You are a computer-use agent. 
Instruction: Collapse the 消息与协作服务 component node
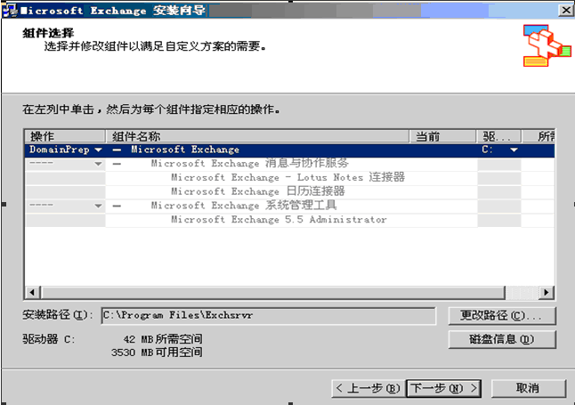tap(117, 164)
